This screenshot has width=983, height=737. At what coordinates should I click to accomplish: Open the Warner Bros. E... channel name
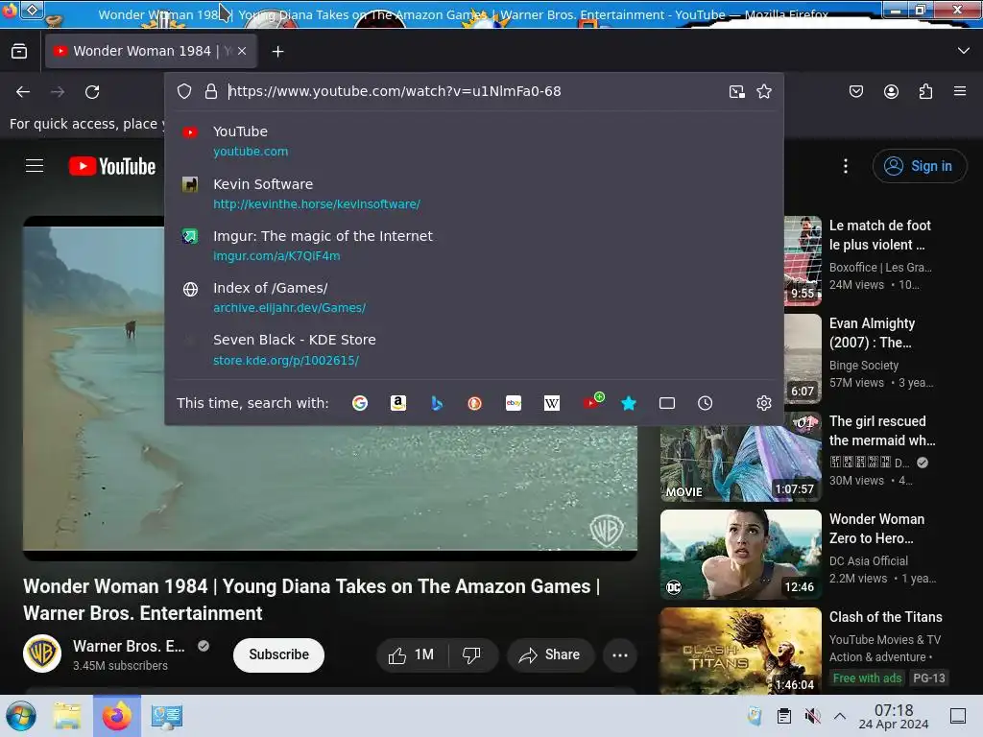click(129, 646)
